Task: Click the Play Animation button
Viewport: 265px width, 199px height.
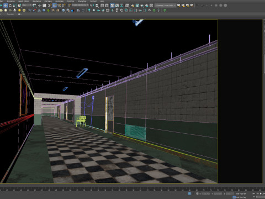Action: tap(261, 193)
